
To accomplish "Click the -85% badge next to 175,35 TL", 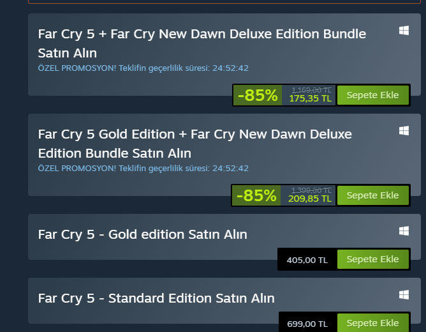I will click(258, 96).
